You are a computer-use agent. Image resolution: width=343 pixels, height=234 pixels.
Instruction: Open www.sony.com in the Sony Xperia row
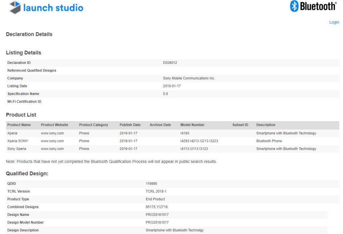click(x=52, y=149)
